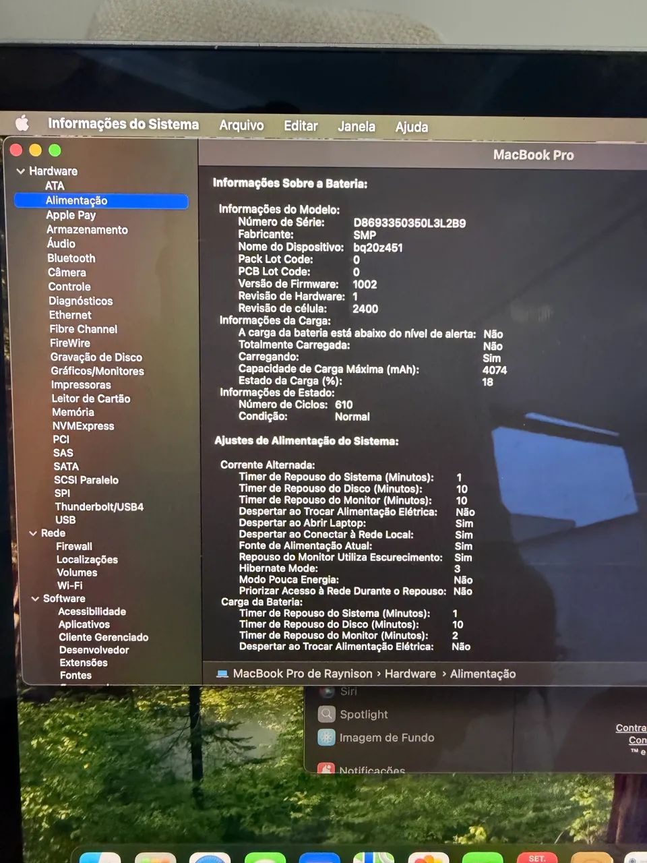Select Apple Pay in the sidebar

[71, 215]
